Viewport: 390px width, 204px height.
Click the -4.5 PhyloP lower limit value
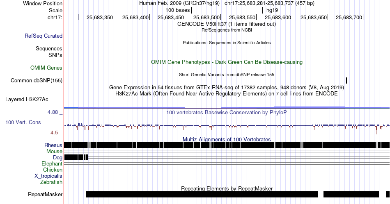click(53, 133)
